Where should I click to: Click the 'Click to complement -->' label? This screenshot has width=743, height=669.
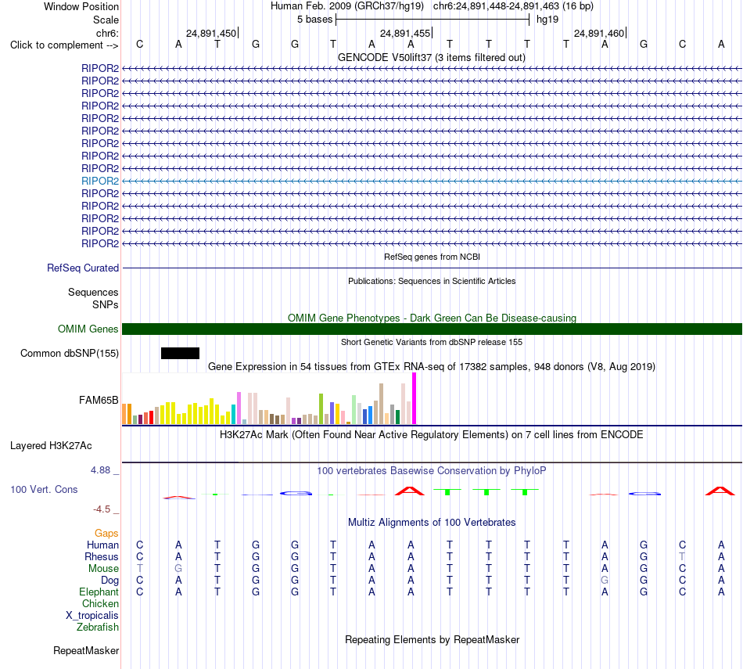pos(64,45)
